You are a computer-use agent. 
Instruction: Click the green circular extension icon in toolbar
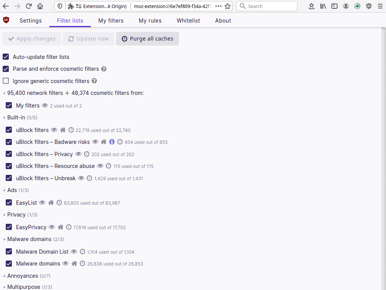click(x=357, y=6)
